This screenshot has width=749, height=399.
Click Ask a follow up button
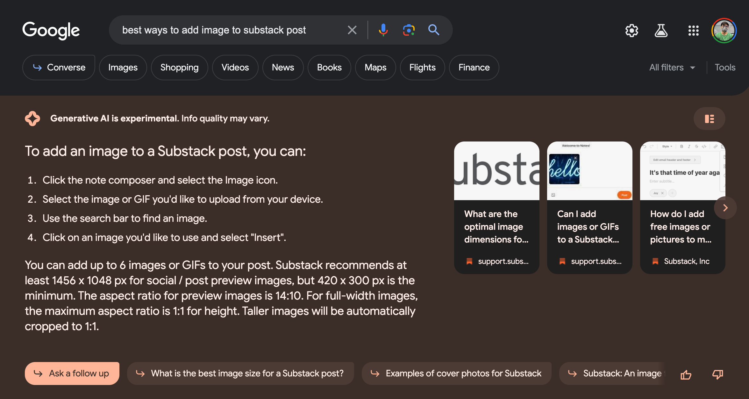click(x=72, y=373)
